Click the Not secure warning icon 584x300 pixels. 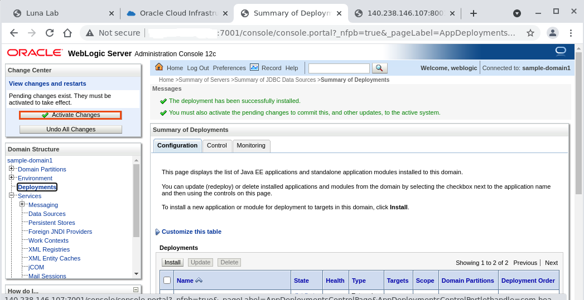[x=89, y=33]
